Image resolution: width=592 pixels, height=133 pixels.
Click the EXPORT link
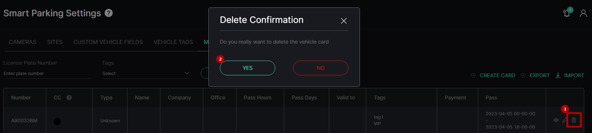click(x=540, y=75)
